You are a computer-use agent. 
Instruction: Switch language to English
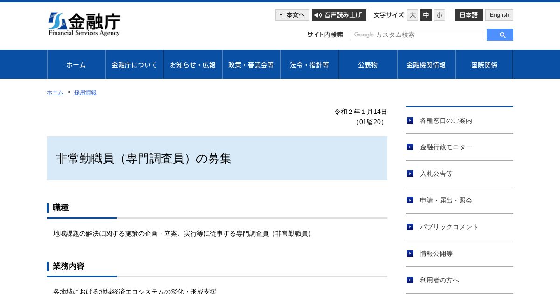tap(499, 15)
